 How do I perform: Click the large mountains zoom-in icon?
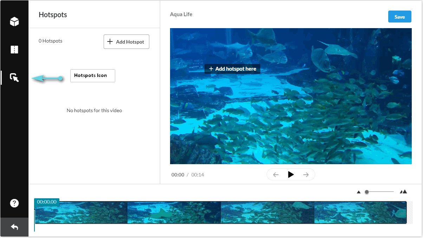click(x=403, y=192)
